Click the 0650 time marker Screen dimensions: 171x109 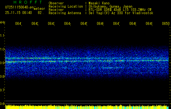pyautogui.click(x=166, y=24)
